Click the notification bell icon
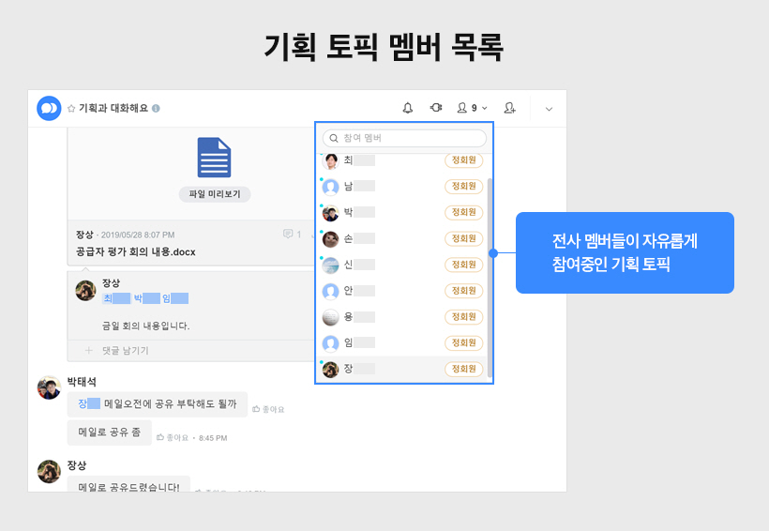This screenshot has width=769, height=531. pyautogui.click(x=408, y=108)
